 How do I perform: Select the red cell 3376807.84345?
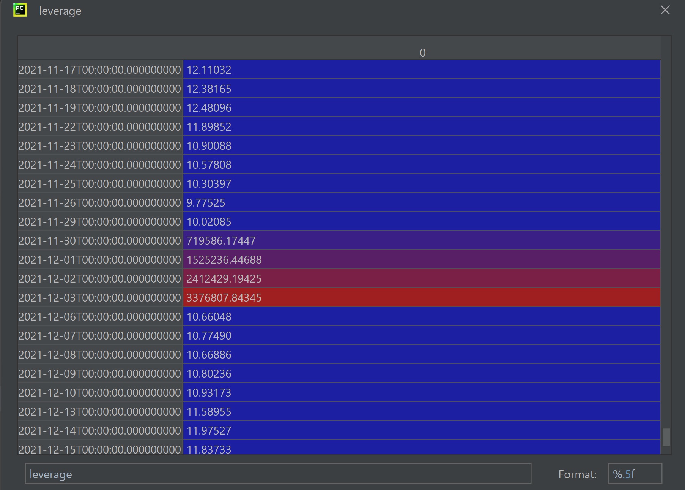[422, 297]
